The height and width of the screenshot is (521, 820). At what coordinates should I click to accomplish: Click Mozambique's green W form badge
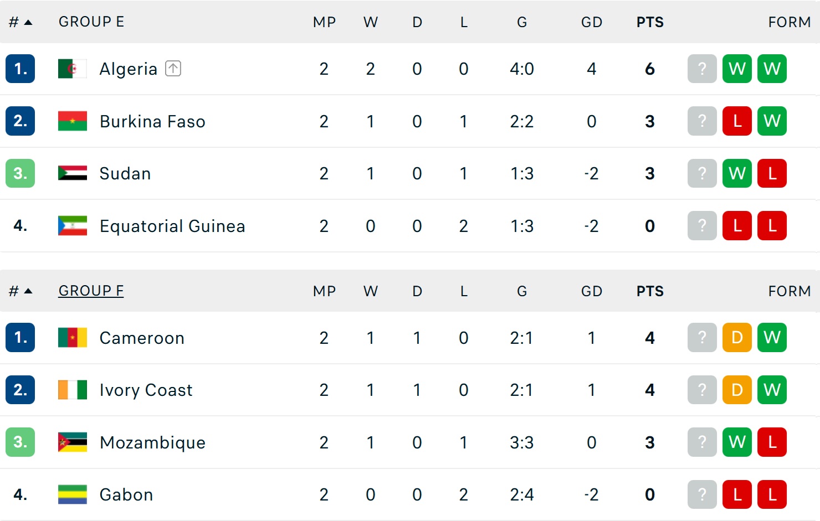point(737,442)
